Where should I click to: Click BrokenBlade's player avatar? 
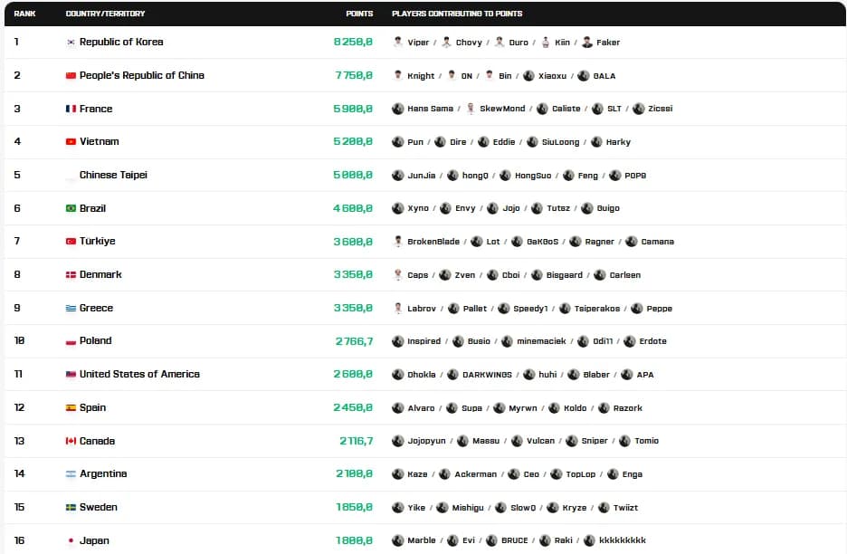click(x=398, y=241)
